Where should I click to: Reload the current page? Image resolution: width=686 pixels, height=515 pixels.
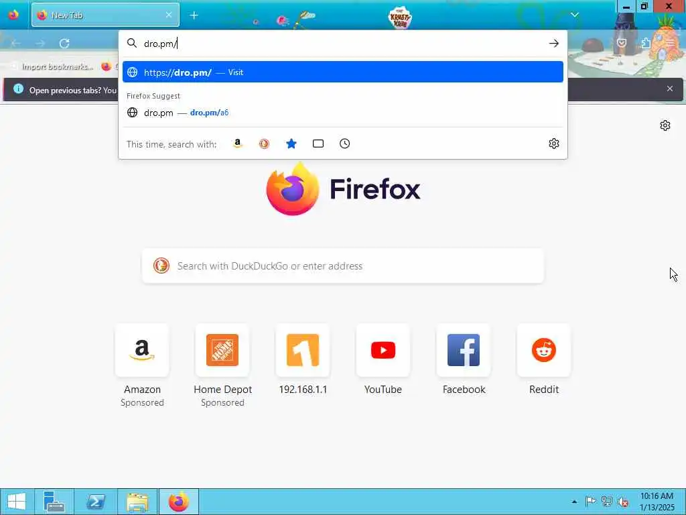pos(64,44)
